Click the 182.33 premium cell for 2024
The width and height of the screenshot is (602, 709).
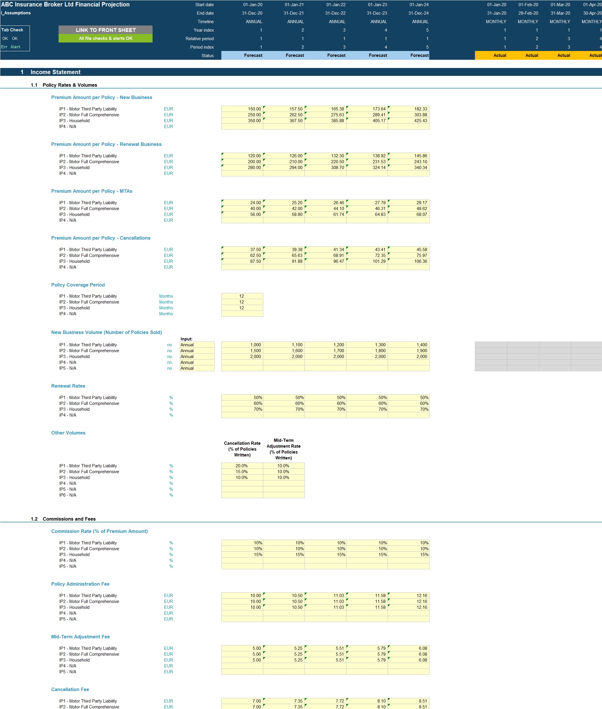pos(408,109)
